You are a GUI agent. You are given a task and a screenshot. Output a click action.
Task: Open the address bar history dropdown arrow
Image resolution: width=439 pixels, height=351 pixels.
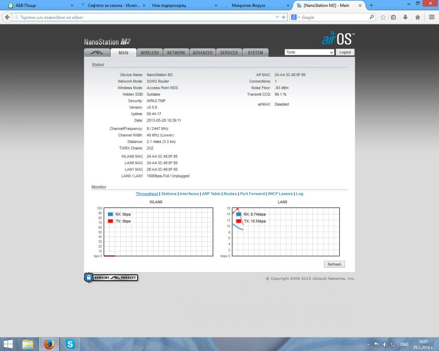click(277, 17)
